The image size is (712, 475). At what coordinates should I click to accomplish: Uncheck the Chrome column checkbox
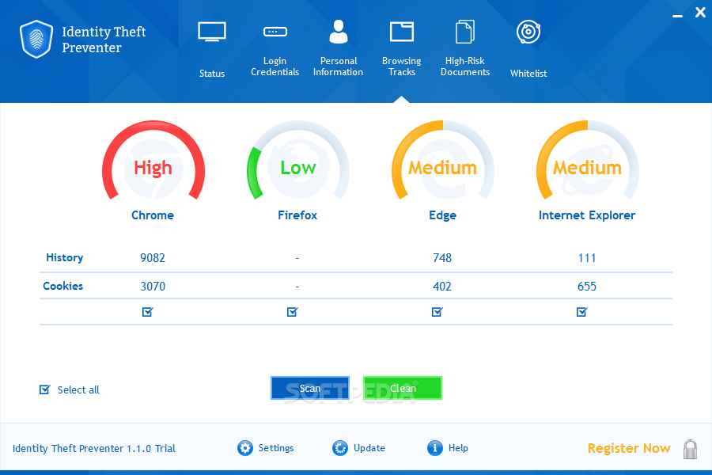click(x=147, y=312)
